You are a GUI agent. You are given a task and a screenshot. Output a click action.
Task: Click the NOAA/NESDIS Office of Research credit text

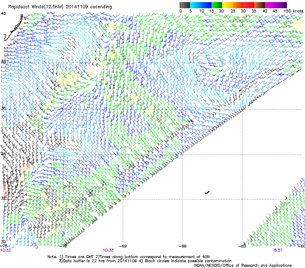243,266
